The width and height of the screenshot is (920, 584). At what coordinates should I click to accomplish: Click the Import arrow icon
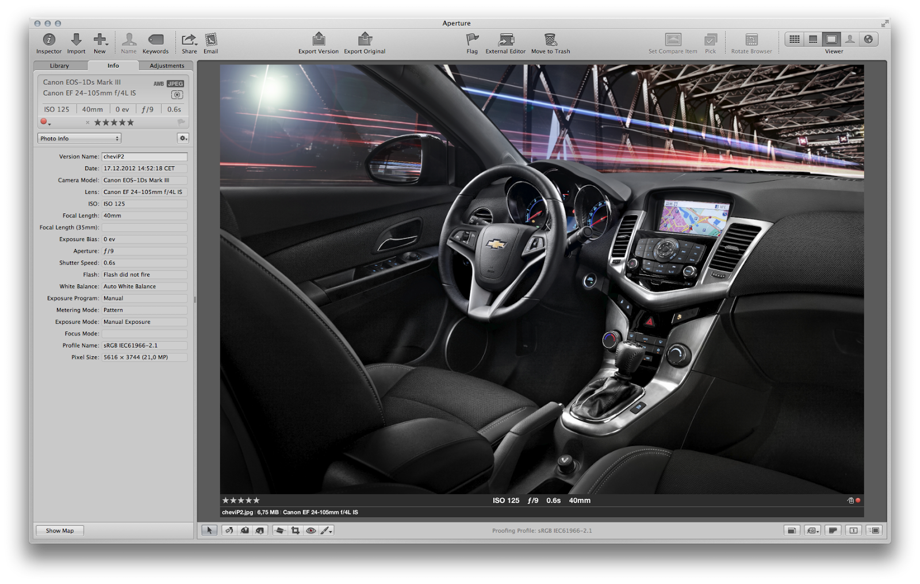tap(76, 40)
